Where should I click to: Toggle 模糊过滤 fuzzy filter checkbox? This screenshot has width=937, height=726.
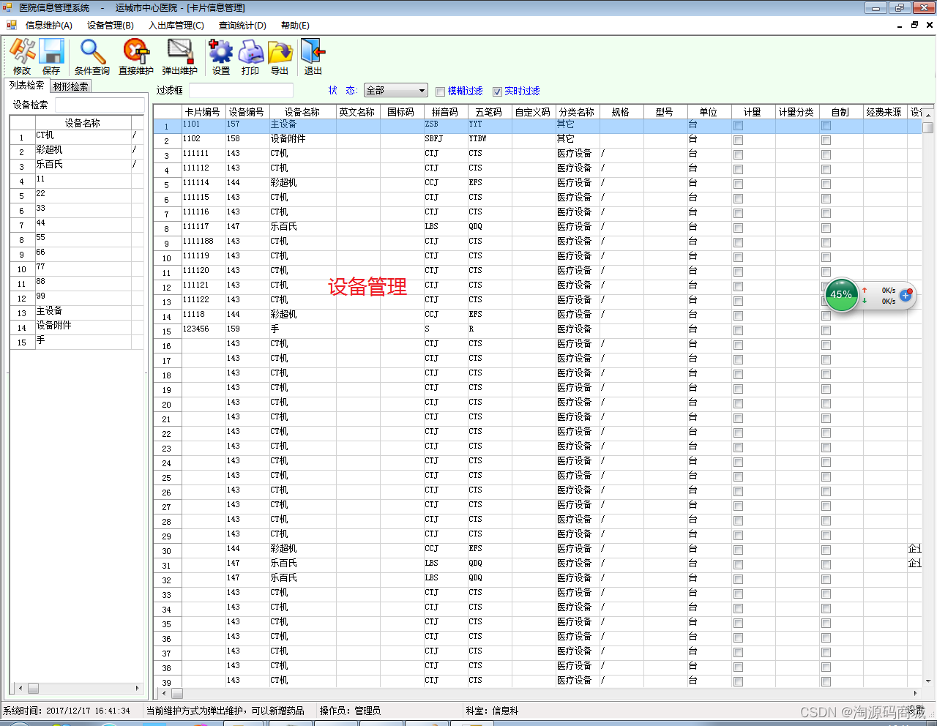click(440, 91)
